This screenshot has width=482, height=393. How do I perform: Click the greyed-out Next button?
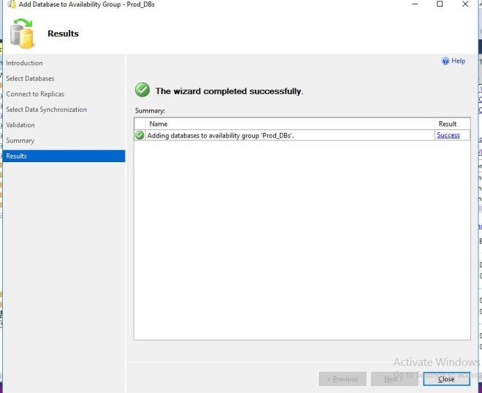click(394, 378)
